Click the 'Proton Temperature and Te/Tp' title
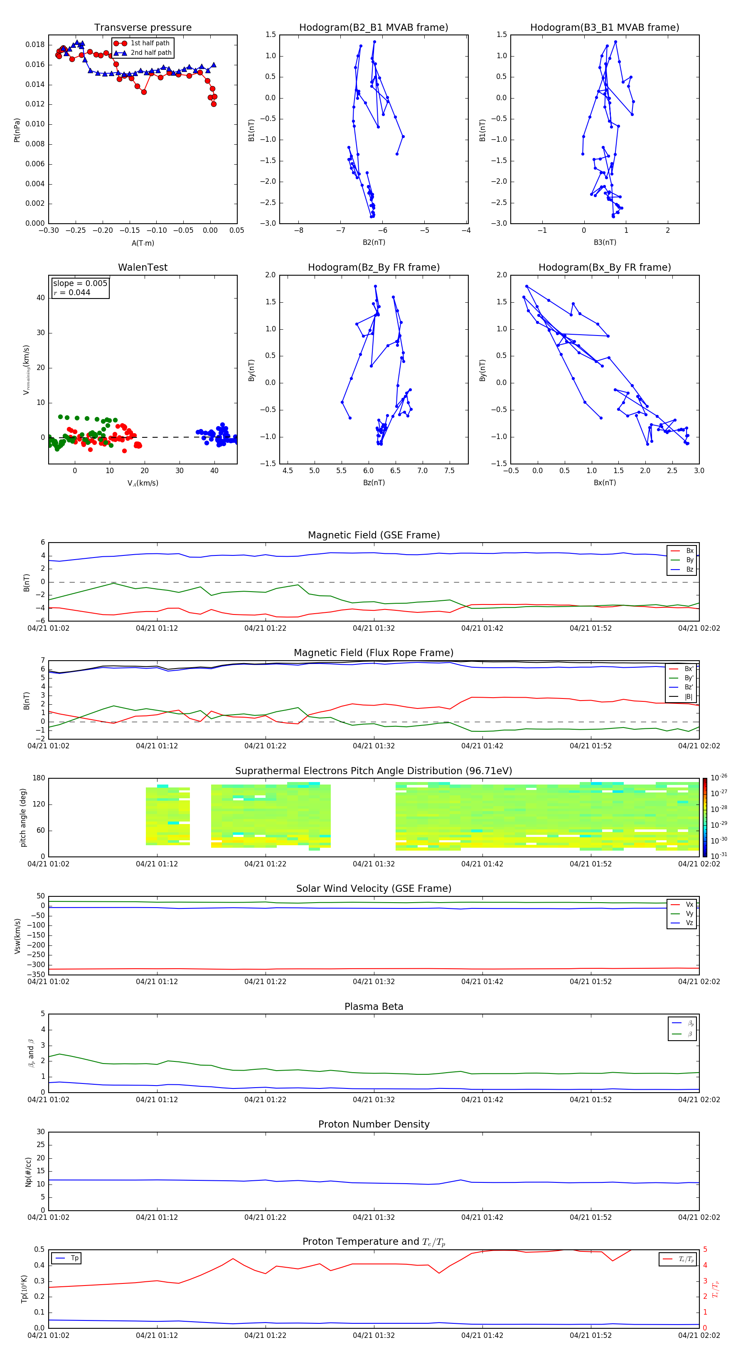Image resolution: width=748 pixels, height=1372 pixels. tap(374, 1242)
